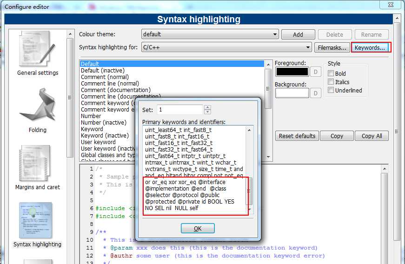Open Syntax highlighting for C/C++ dropdown
This screenshot has width=405, height=264.
226,47
